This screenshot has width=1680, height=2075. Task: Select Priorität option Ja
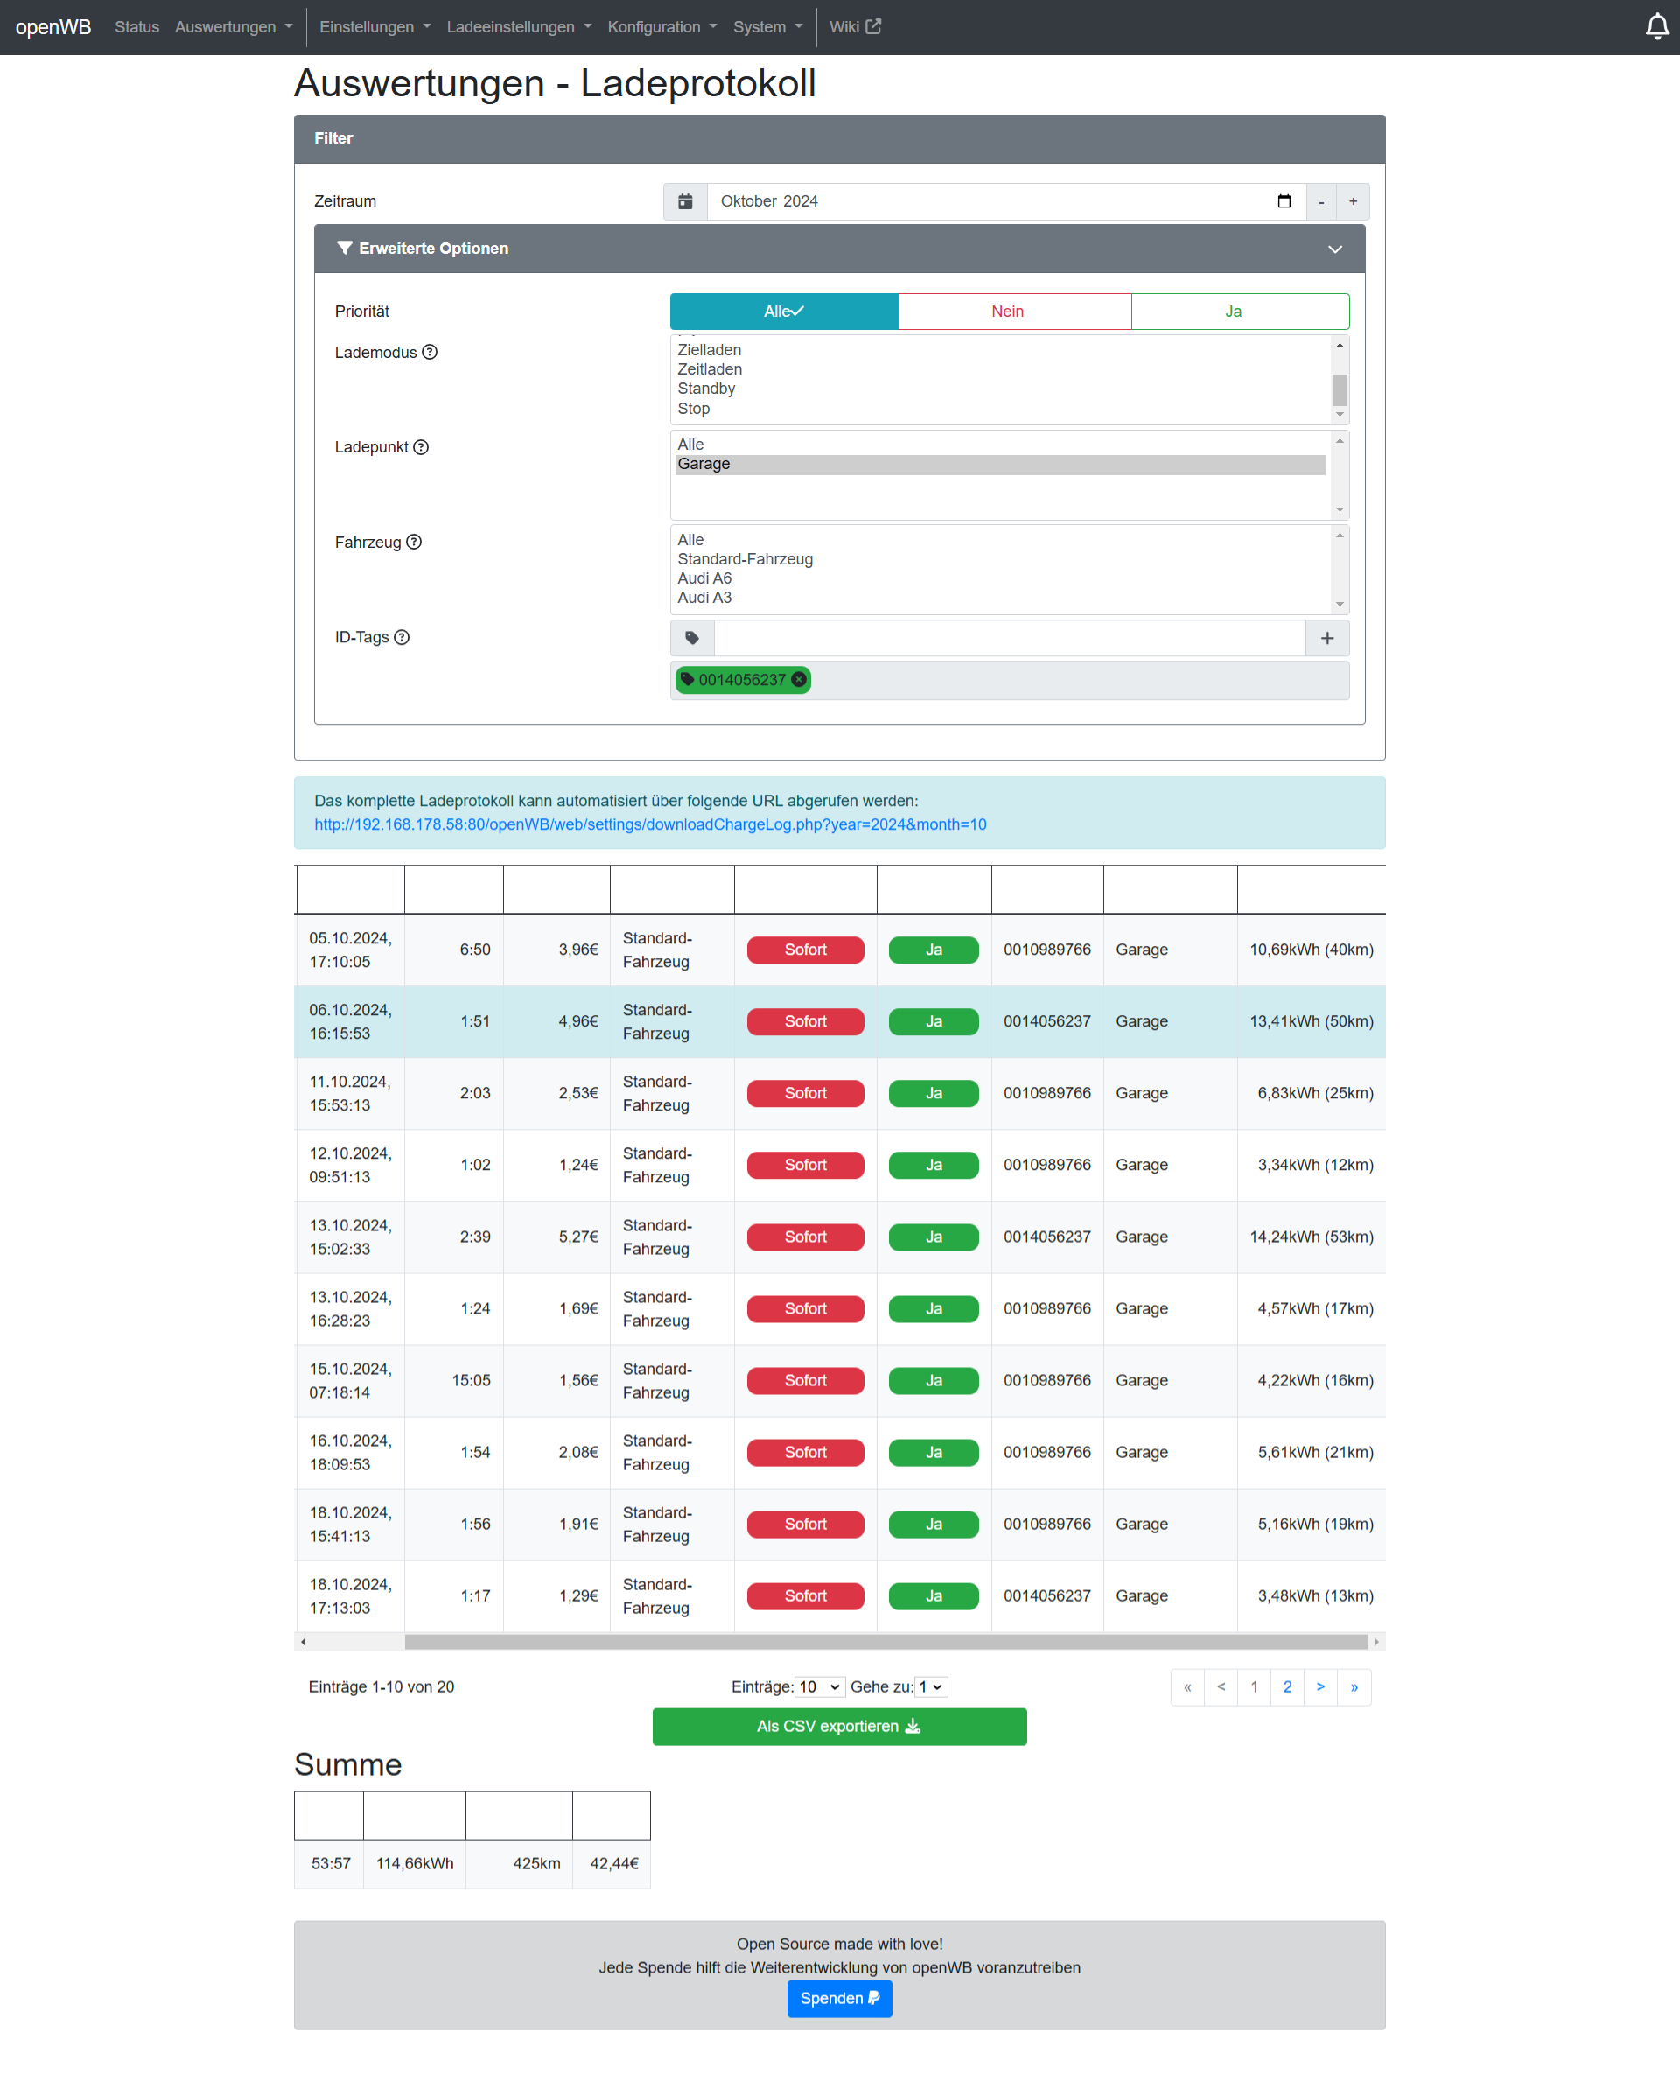click(1233, 312)
